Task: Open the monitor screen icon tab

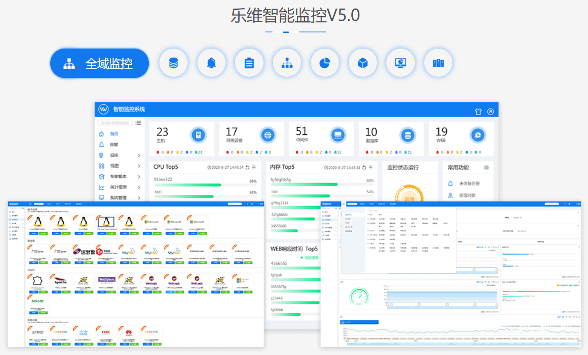Action: point(400,63)
